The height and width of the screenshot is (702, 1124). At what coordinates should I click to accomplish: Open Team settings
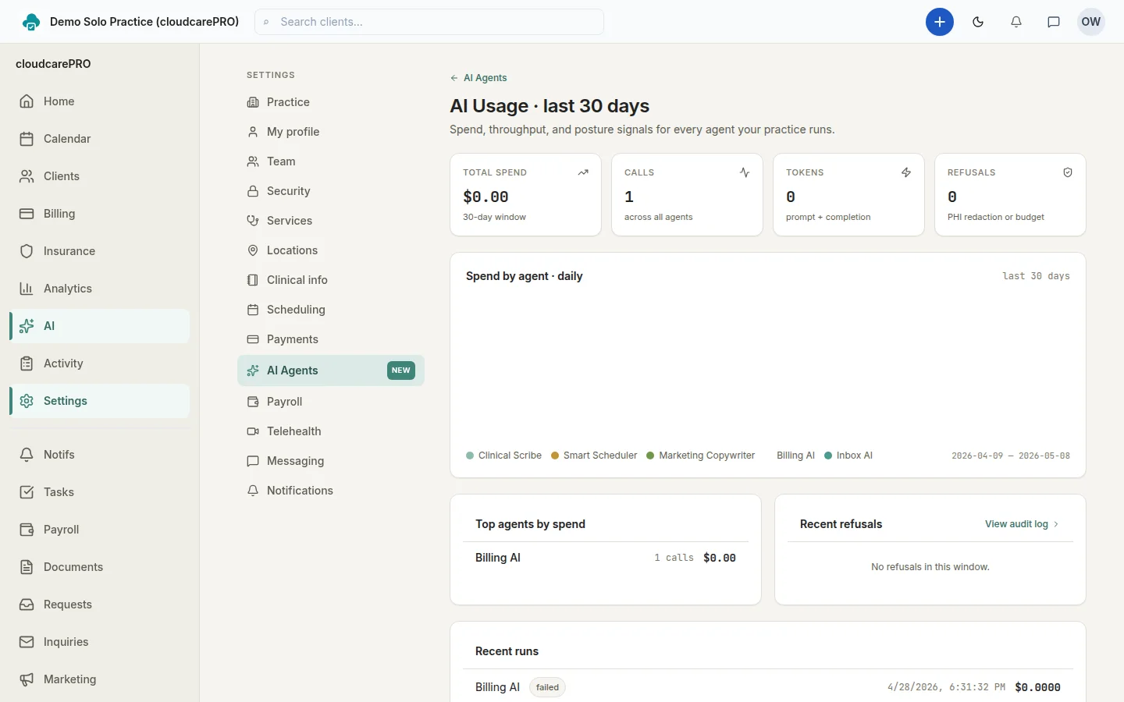(331, 161)
